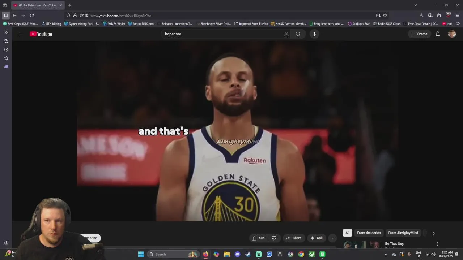Viewport: 463px width, 260px height.
Task: Open the history clock in the sidebar
Action: [6, 50]
